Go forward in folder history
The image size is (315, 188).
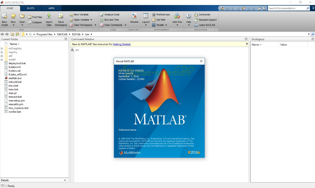point(7,34)
